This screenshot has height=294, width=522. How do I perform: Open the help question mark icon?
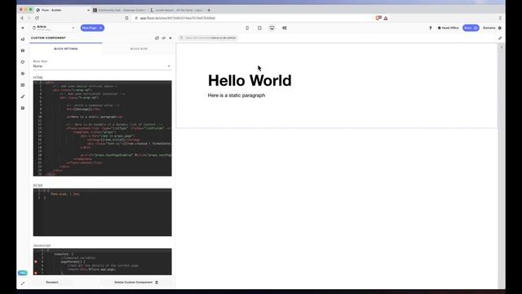(430, 28)
